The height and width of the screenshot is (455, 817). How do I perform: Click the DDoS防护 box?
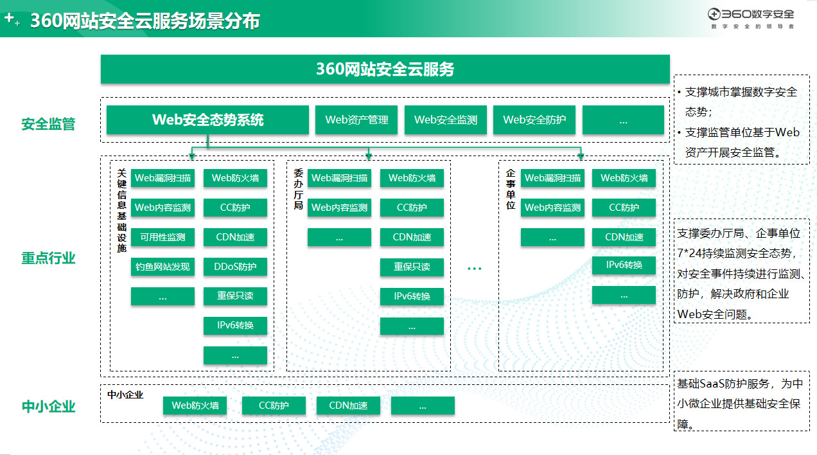235,267
